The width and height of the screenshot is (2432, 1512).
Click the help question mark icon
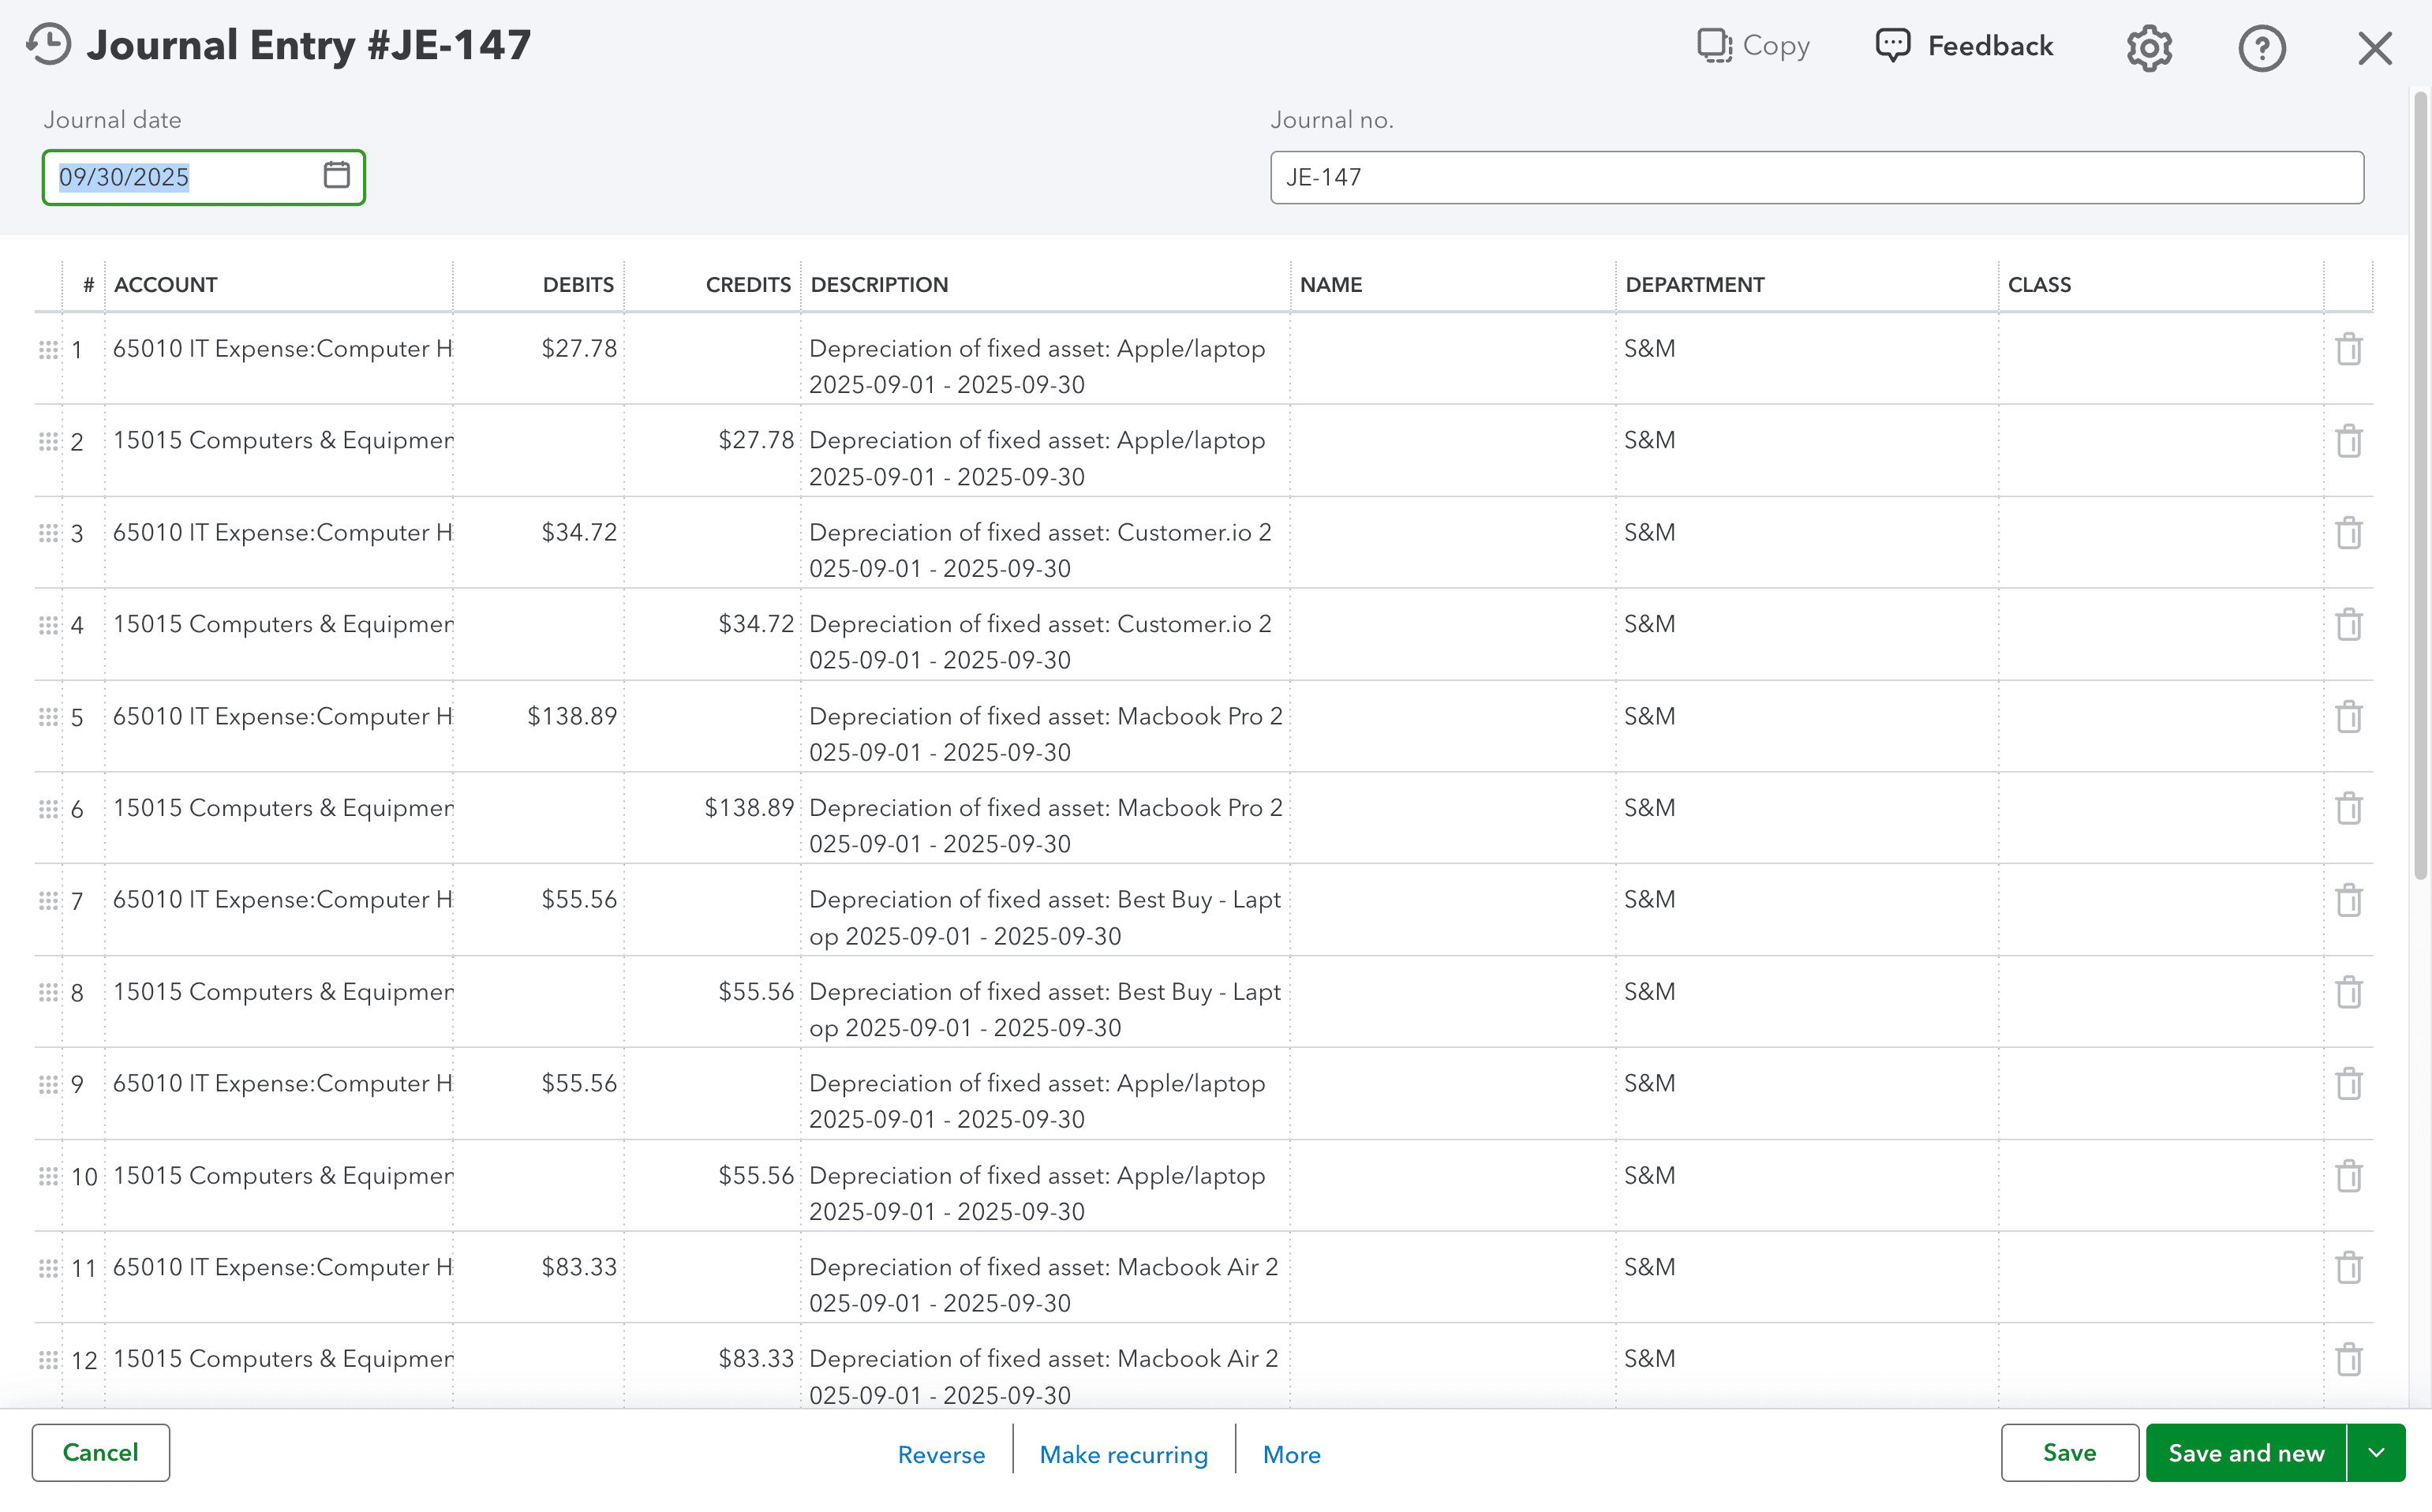pyautogui.click(x=2263, y=47)
